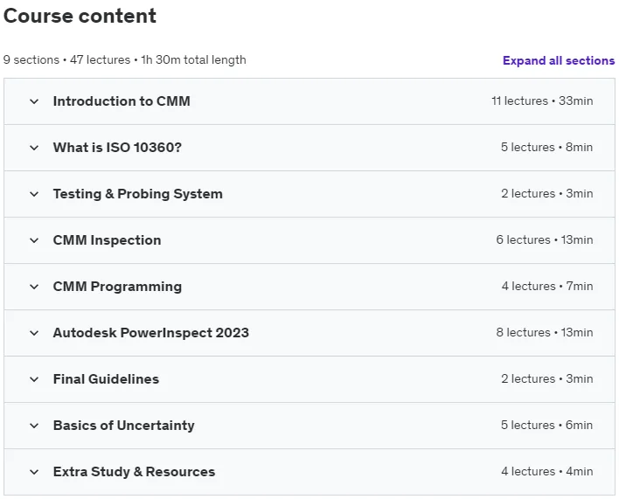Open the Basics of Uncertainty heading
619x499 pixels.
[123, 426]
